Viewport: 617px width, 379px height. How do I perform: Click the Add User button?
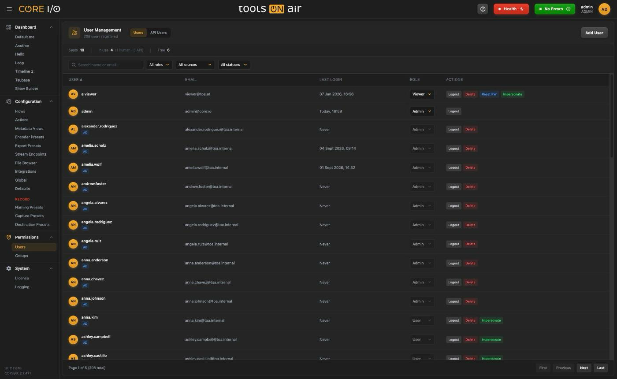pos(594,33)
